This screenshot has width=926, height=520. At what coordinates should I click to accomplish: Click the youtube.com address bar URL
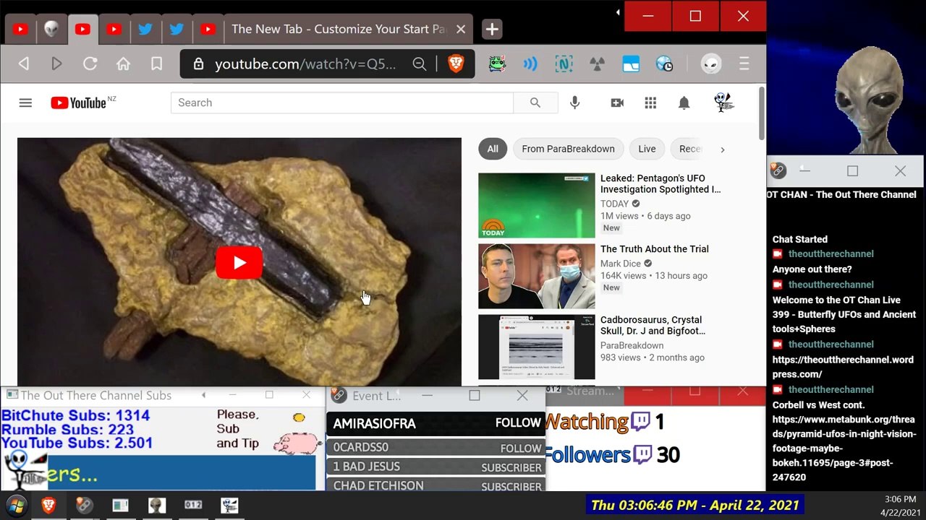click(x=305, y=64)
